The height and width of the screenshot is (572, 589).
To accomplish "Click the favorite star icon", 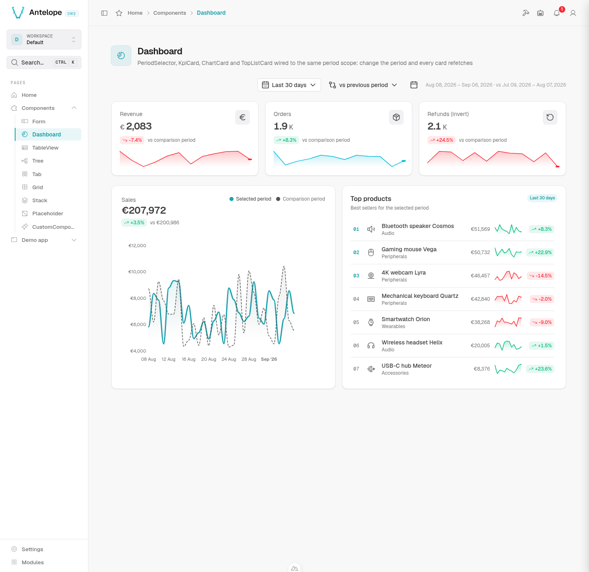I will tap(119, 13).
